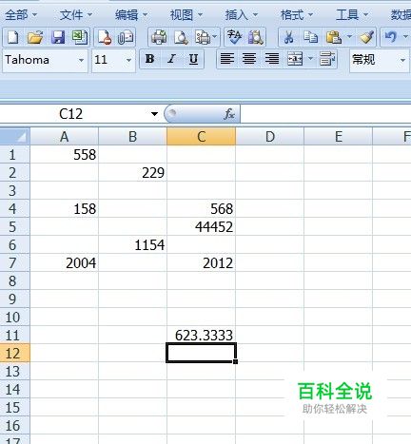This screenshot has width=411, height=444.
Task: Open the 全部 menu
Action: click(21, 15)
